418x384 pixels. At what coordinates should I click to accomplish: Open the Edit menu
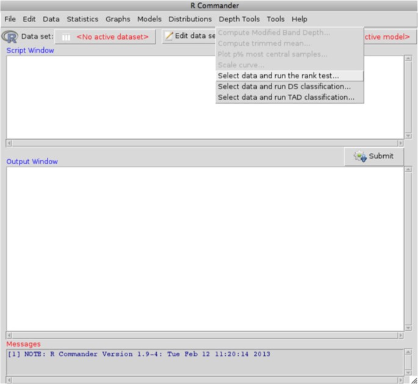coord(29,19)
